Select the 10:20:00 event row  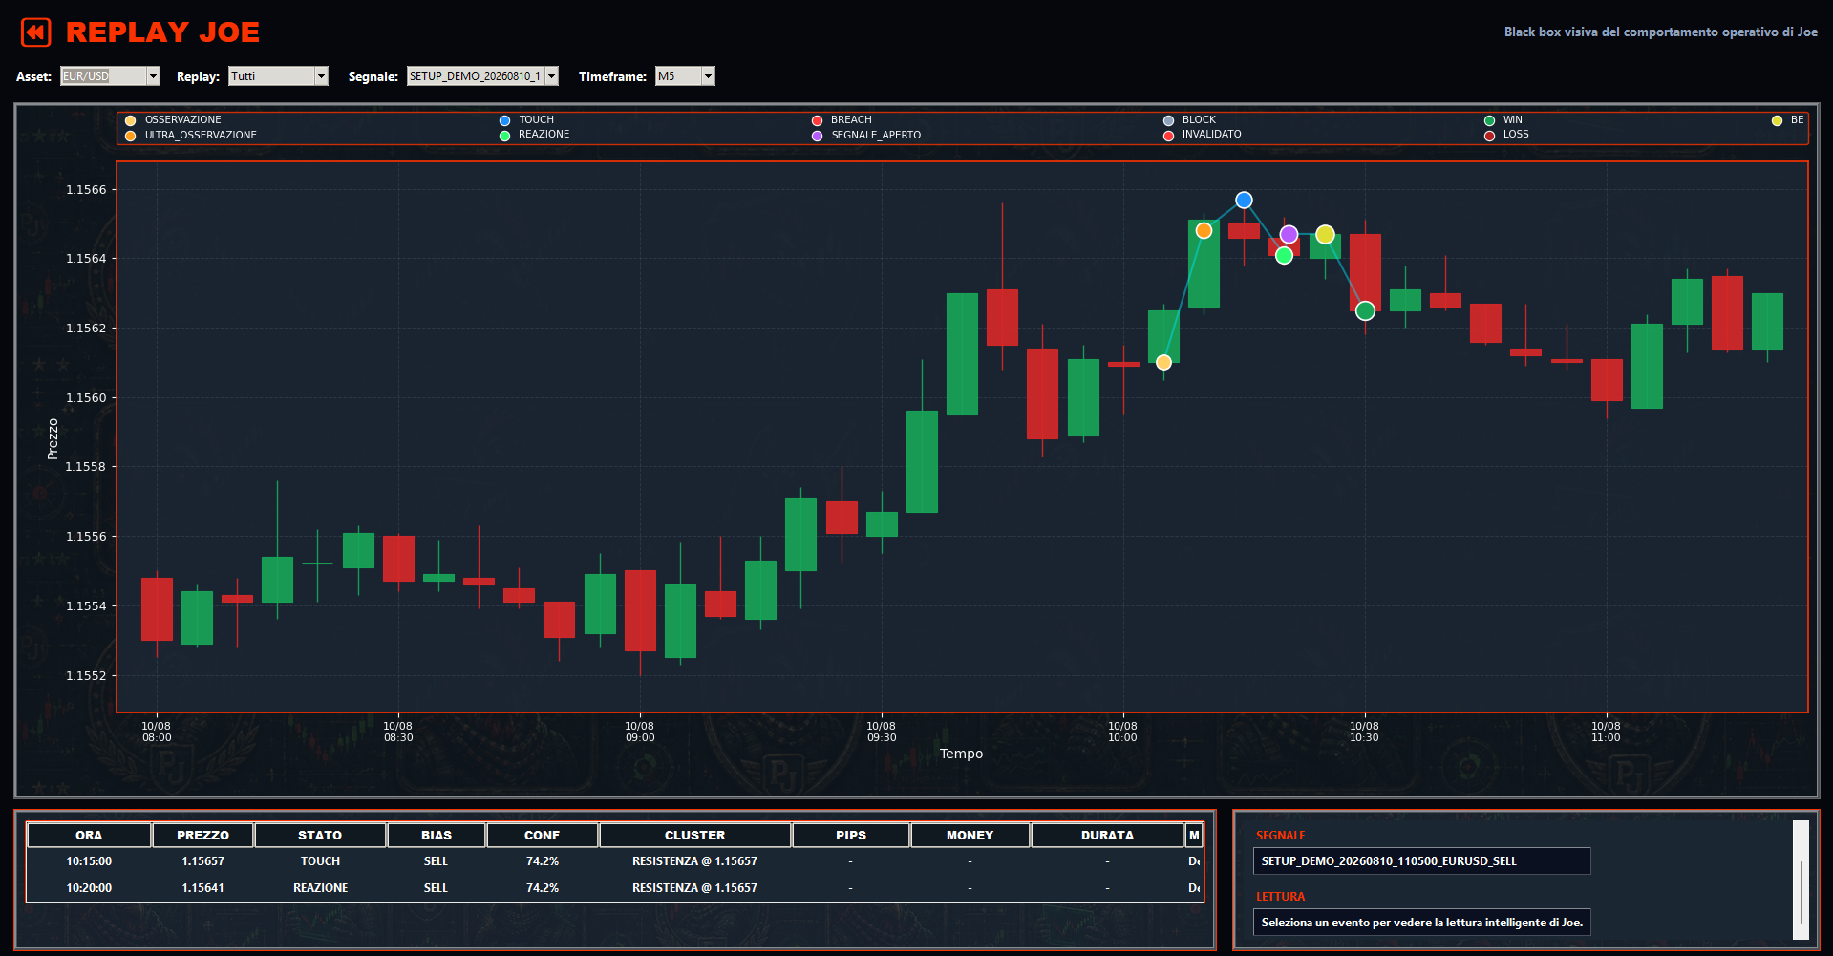[x=614, y=888]
